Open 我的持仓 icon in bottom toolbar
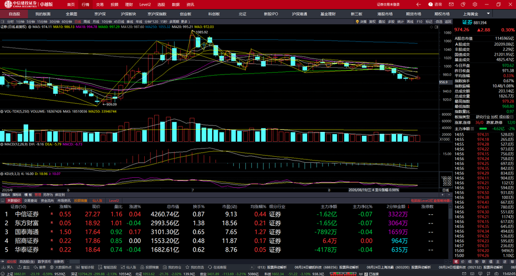The width and height of the screenshot is (516, 276). [x=165, y=268]
